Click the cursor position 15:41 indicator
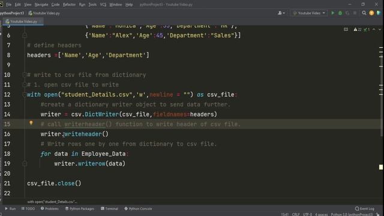The height and width of the screenshot is (216, 384). [285, 214]
